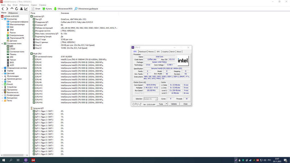The height and width of the screenshot is (163, 290).
Task: Switch to the Меню sidebar tab
Action: [4, 13]
